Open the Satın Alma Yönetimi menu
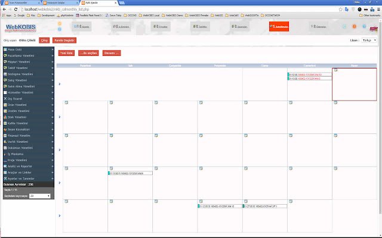This screenshot has height=238, width=382. (x=29, y=86)
